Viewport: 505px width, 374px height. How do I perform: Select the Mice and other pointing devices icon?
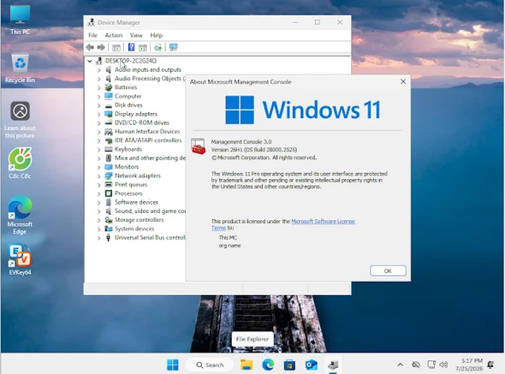pos(109,157)
